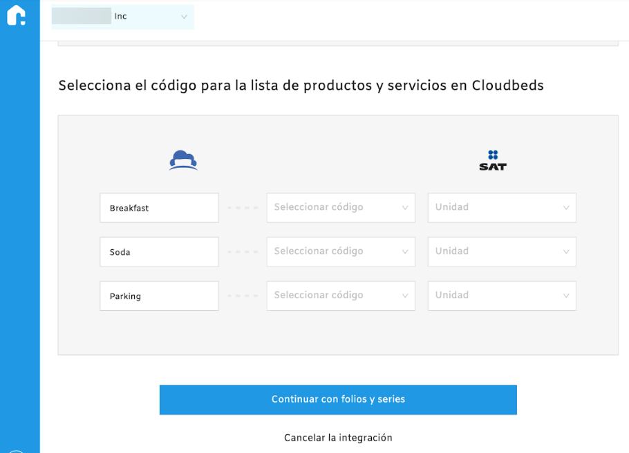Open the Seleccionar código dropdown for Parking

click(341, 296)
